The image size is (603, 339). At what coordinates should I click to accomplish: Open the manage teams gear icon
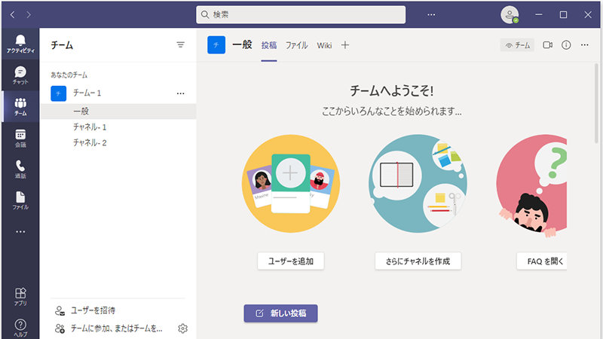point(182,328)
